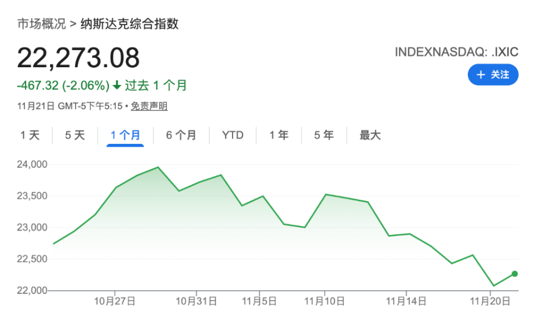Click the 22,273.08 index value
534x319 pixels.
tap(78, 58)
